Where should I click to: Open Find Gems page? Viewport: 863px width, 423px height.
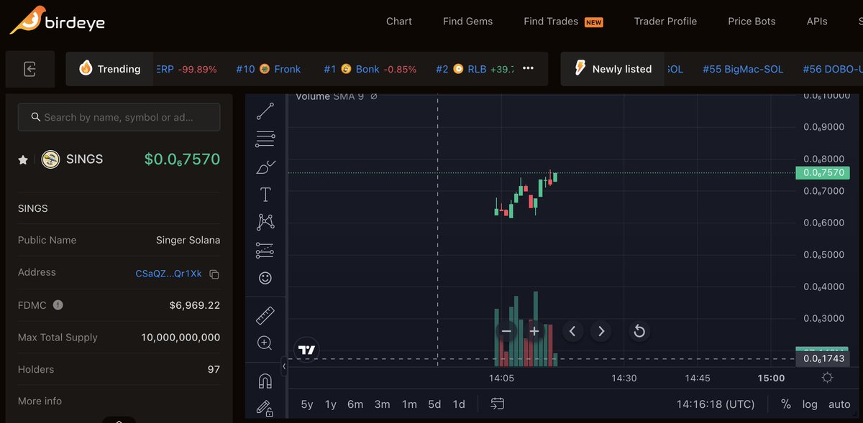pyautogui.click(x=467, y=22)
